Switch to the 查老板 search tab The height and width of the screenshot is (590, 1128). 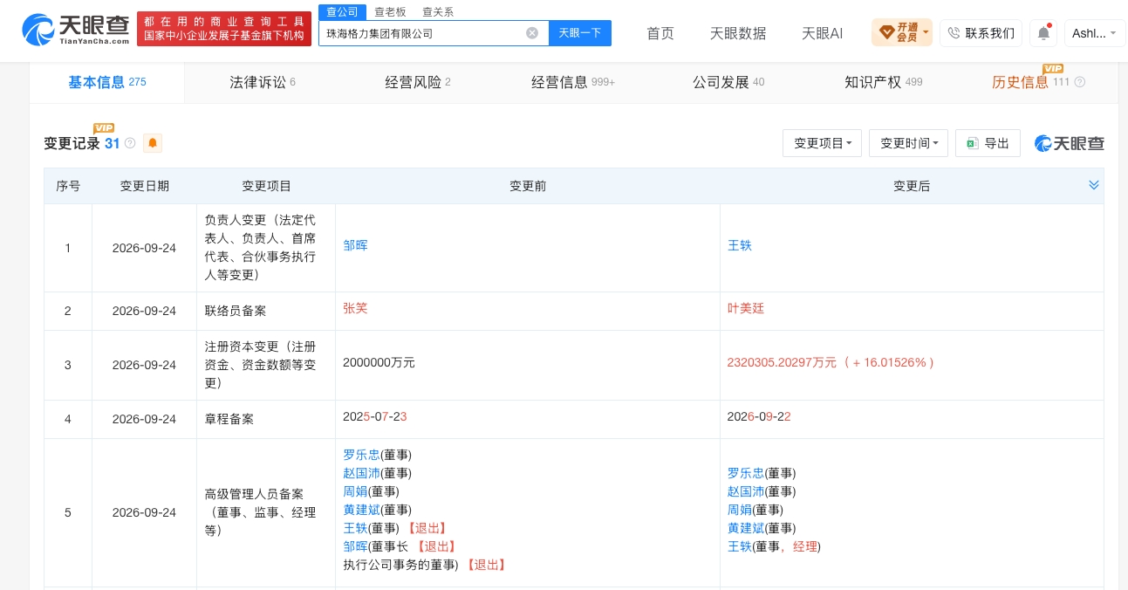pos(390,12)
